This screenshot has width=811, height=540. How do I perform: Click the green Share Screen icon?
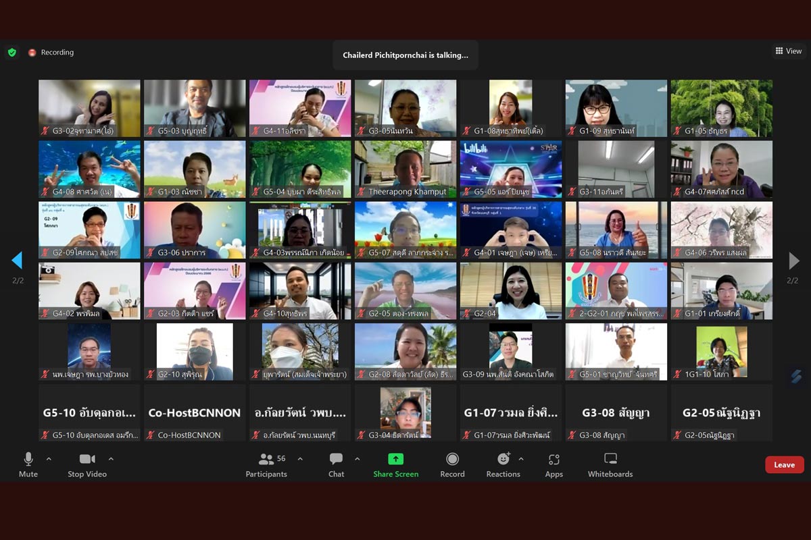[396, 459]
